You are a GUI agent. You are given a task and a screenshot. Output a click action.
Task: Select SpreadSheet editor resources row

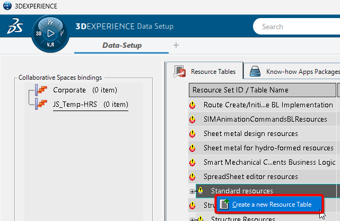263,176
